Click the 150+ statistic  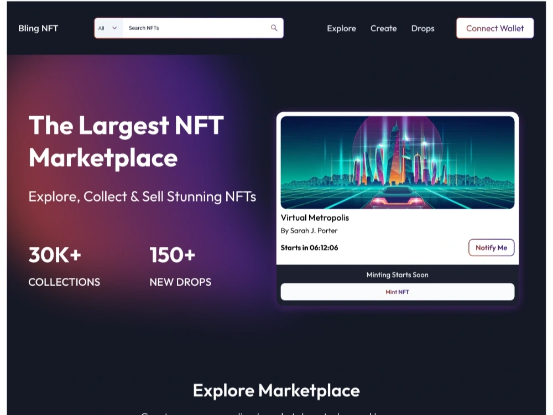coord(172,255)
